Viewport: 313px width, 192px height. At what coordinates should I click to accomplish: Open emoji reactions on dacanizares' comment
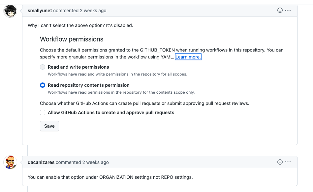(x=280, y=162)
